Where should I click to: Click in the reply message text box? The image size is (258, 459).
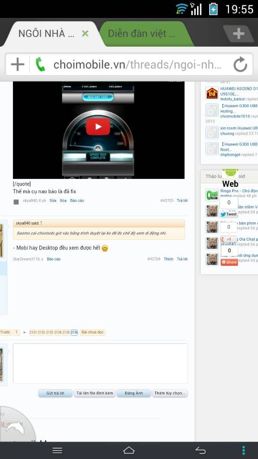coord(100,364)
